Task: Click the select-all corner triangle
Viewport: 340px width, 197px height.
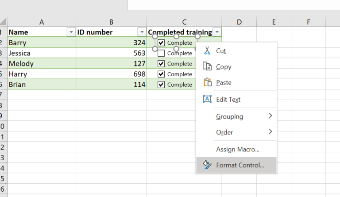Action: pos(4,22)
